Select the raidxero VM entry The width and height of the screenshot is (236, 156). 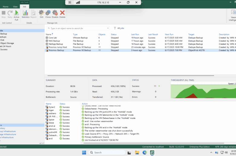52,113
